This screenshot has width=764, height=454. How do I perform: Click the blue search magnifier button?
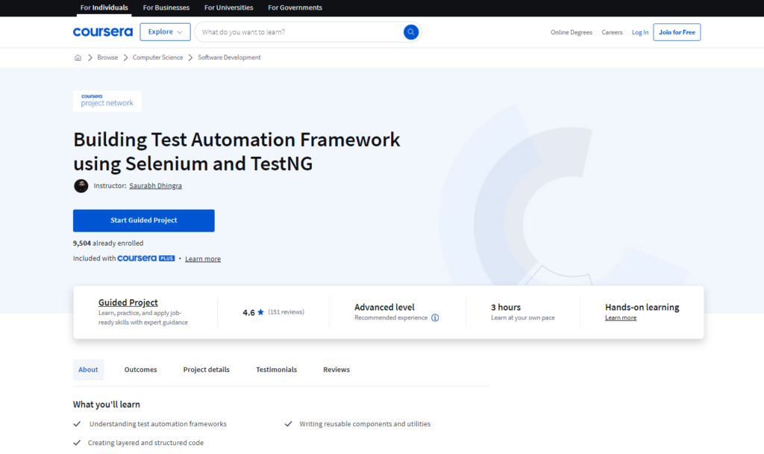click(x=411, y=32)
